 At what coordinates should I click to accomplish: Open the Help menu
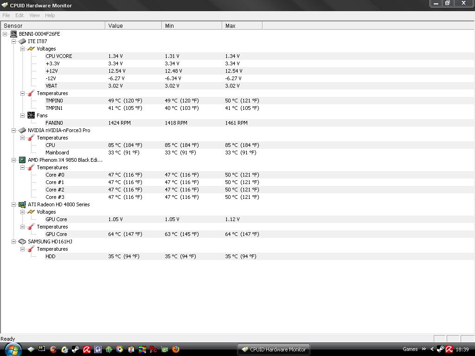[x=50, y=15]
